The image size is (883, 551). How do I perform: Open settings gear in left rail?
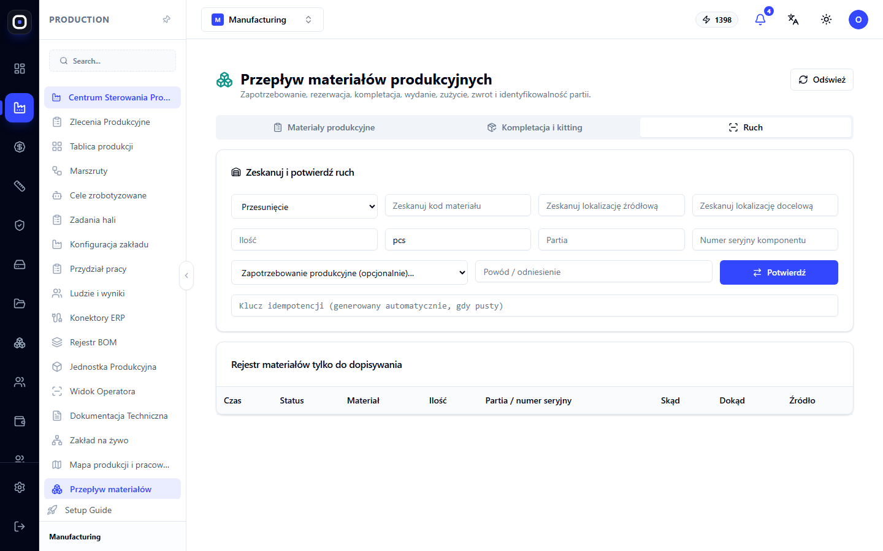pos(20,487)
